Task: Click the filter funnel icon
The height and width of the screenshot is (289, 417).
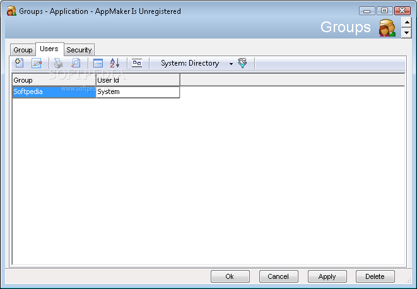Action: (242, 63)
